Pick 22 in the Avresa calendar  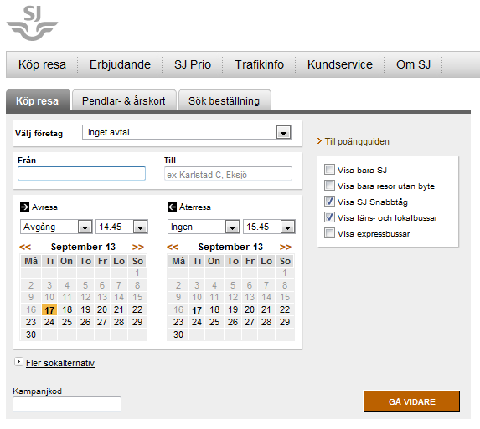[137, 309]
